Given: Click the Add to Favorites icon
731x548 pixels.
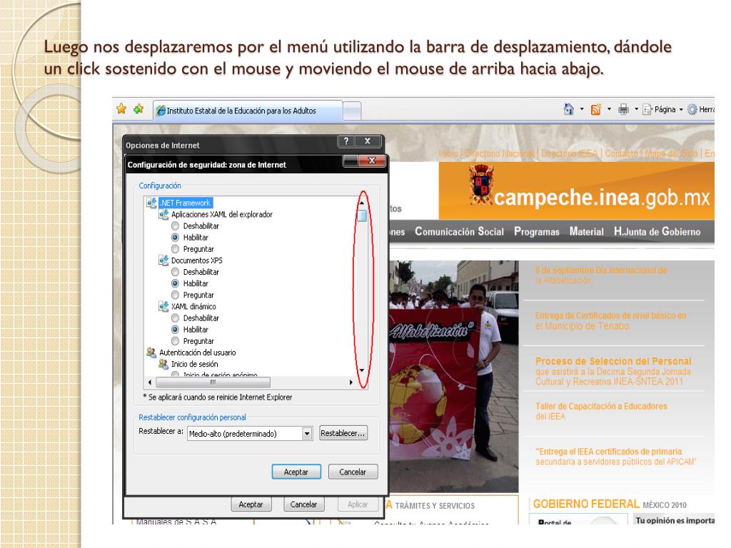Looking at the screenshot, I should (138, 109).
